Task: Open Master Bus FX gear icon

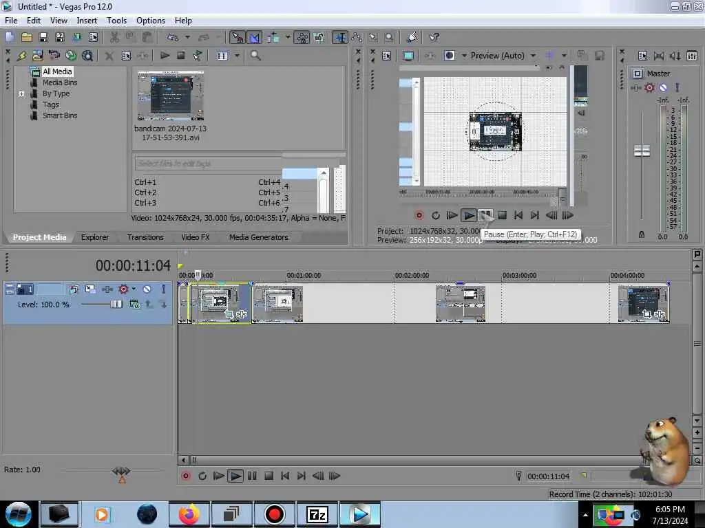Action: 650,87
